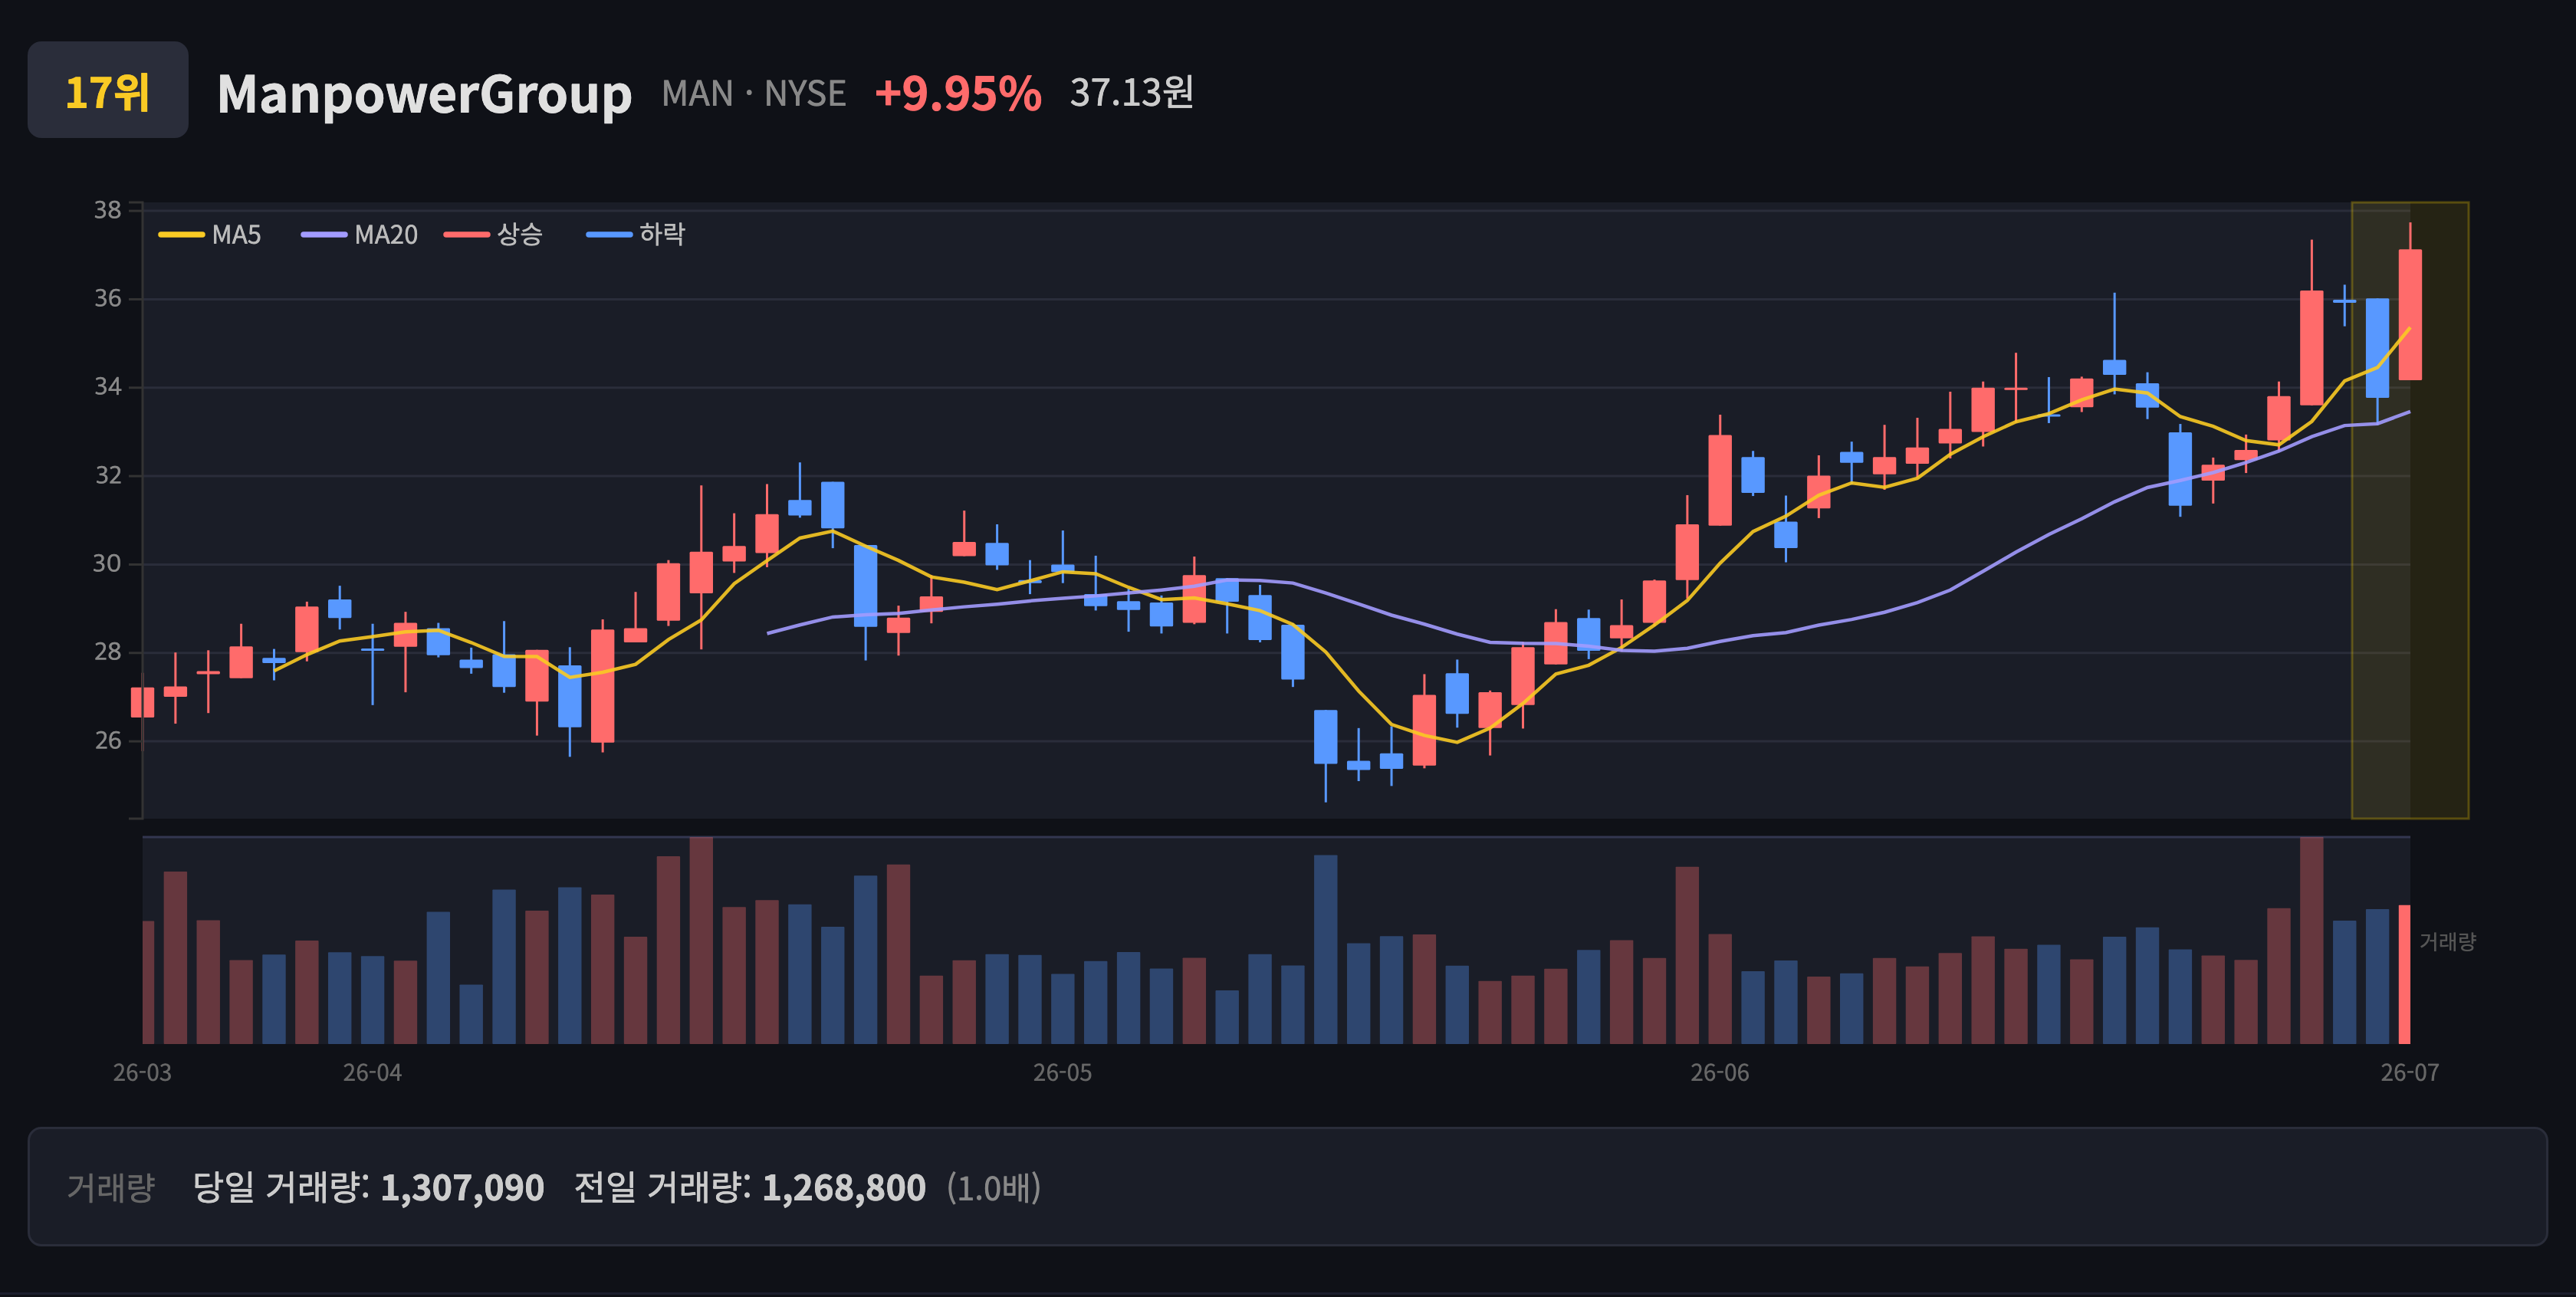Select the 26-04 date axis label
The height and width of the screenshot is (1297, 2576).
(372, 1073)
